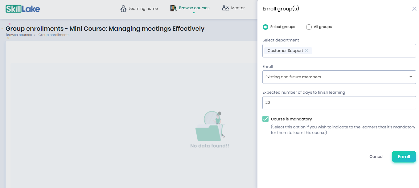Expand the Enroll members dropdown arrow
419x188 pixels.
[x=411, y=77]
